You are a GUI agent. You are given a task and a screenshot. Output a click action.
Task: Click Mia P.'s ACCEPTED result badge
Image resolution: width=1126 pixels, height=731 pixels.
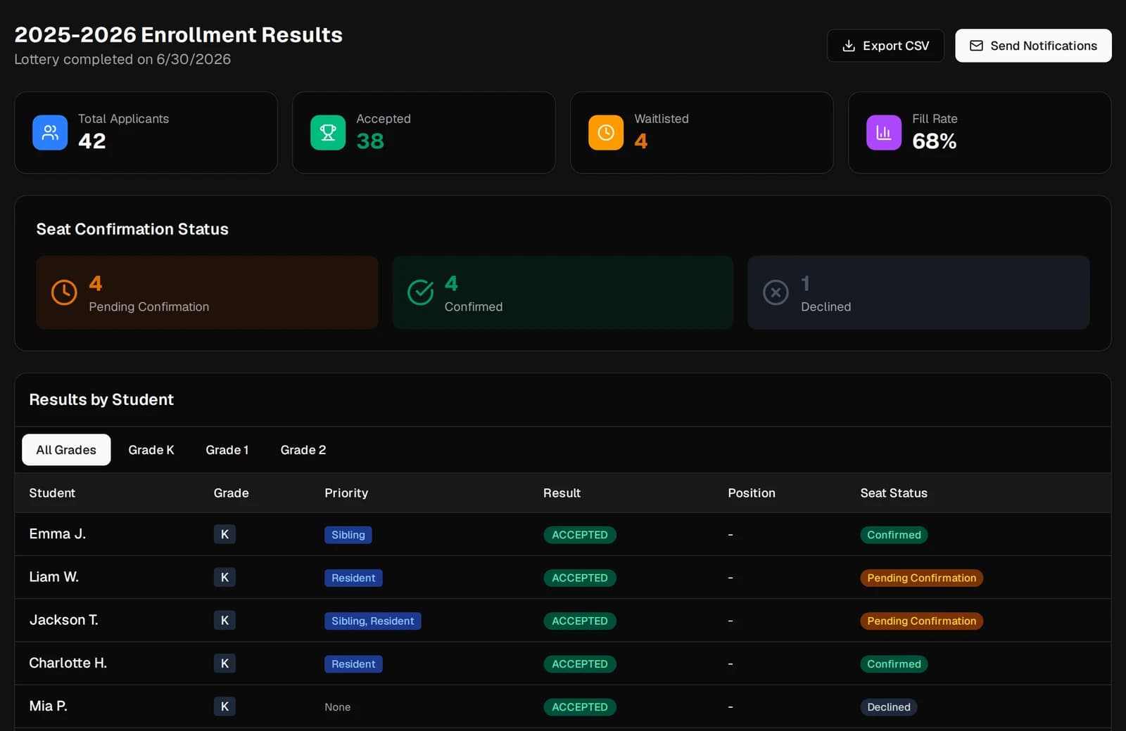(x=580, y=707)
